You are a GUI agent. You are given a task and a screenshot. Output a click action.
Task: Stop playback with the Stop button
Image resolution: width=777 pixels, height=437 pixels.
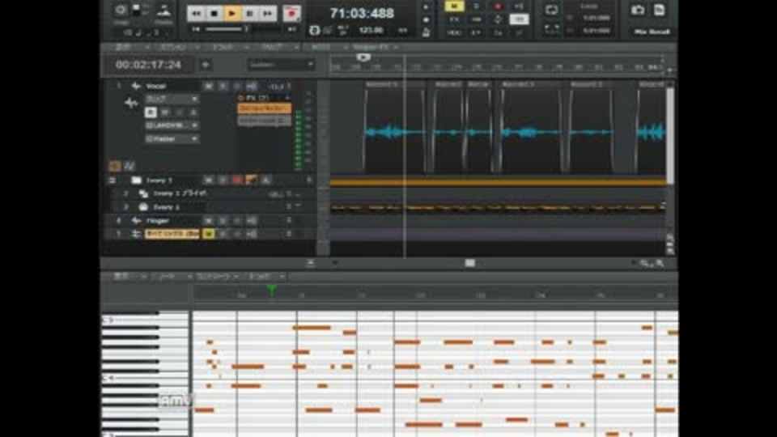tap(214, 14)
